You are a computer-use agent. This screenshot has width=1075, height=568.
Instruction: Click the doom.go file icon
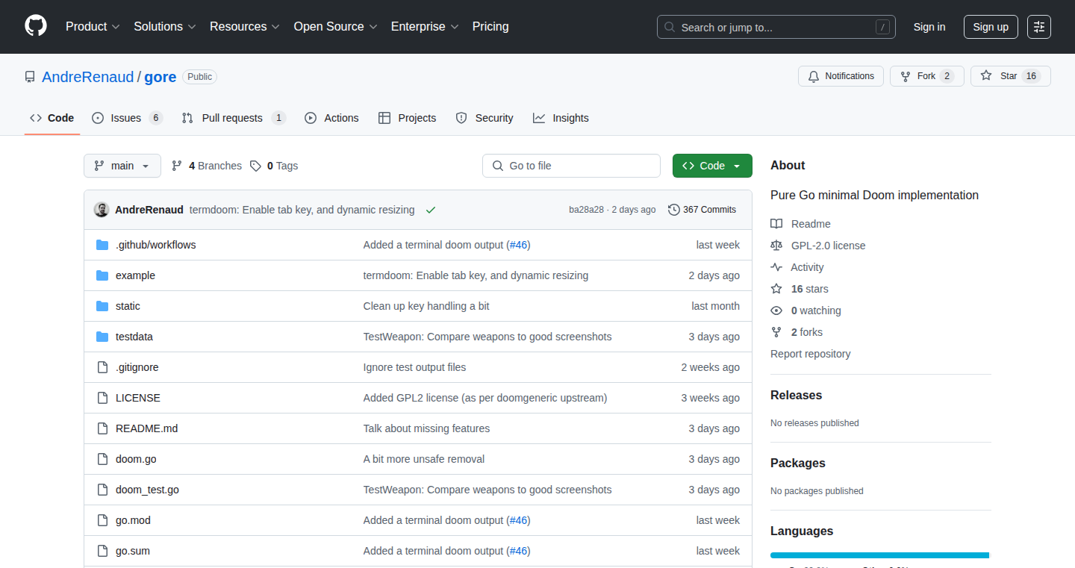tap(102, 459)
